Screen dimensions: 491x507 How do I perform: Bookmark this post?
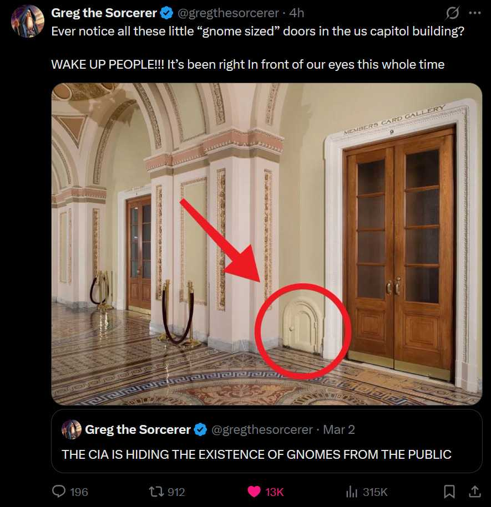pyautogui.click(x=449, y=491)
